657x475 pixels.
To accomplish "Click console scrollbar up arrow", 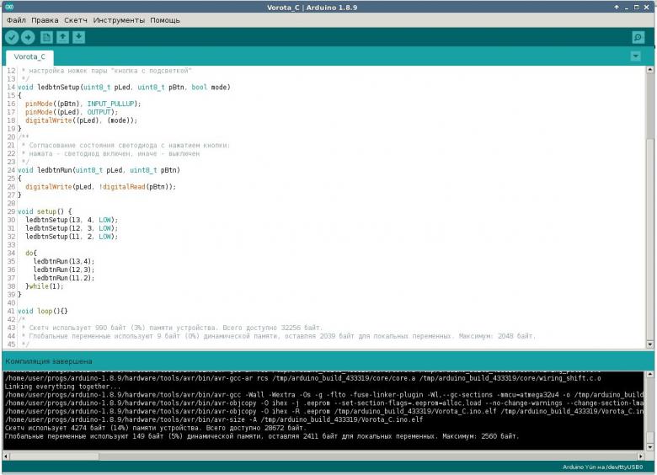I will point(650,374).
